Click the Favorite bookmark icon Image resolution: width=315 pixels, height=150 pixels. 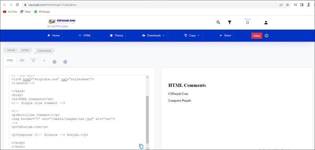pyautogui.click(x=248, y=22)
